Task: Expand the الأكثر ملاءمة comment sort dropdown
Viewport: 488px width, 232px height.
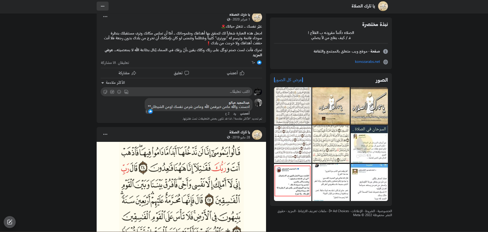Action: click(113, 83)
